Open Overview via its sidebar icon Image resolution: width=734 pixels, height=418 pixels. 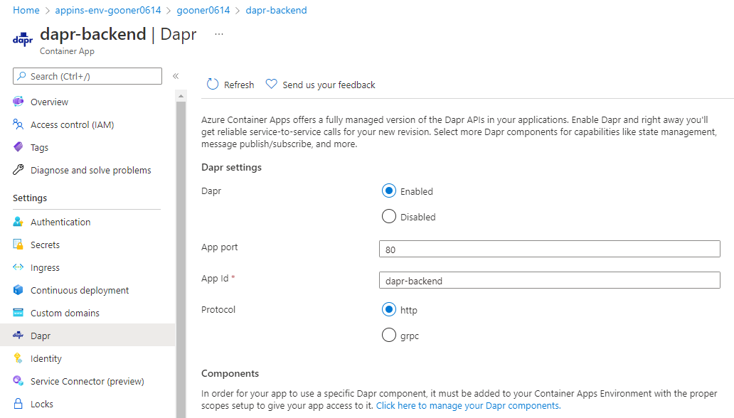pyautogui.click(x=18, y=102)
